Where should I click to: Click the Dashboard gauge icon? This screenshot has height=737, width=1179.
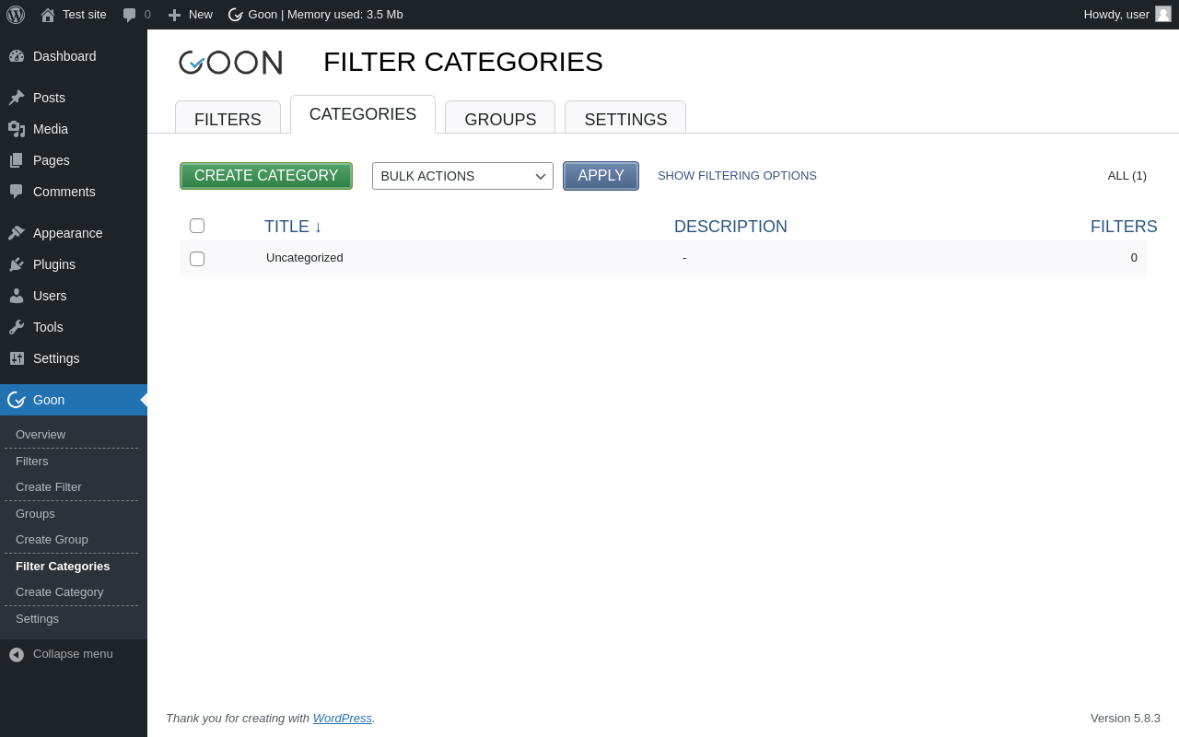(17, 56)
